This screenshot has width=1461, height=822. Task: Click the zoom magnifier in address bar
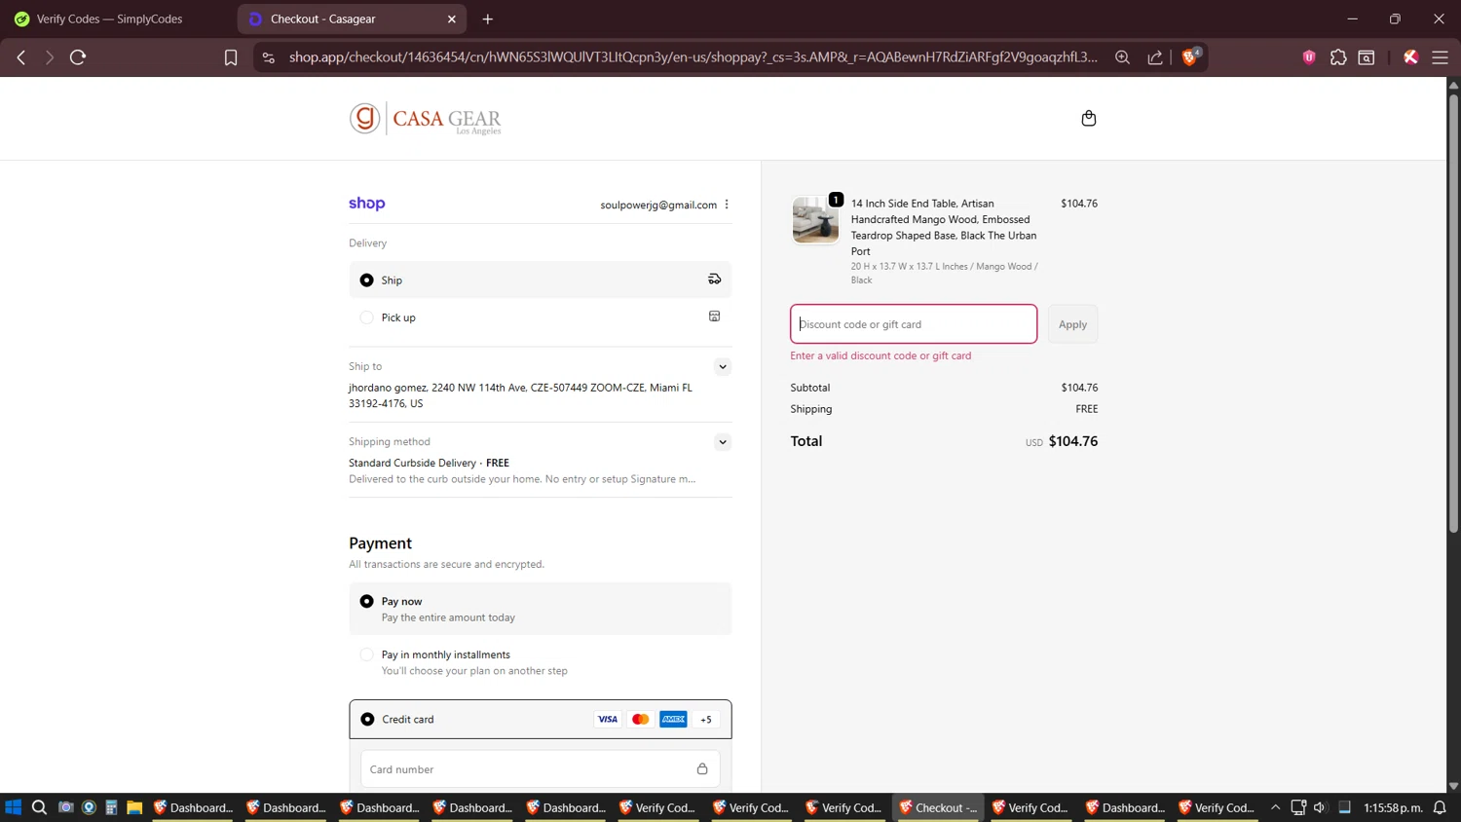(1122, 57)
